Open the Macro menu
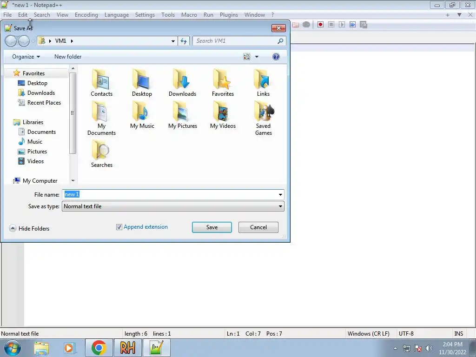The width and height of the screenshot is (476, 357). point(189,15)
